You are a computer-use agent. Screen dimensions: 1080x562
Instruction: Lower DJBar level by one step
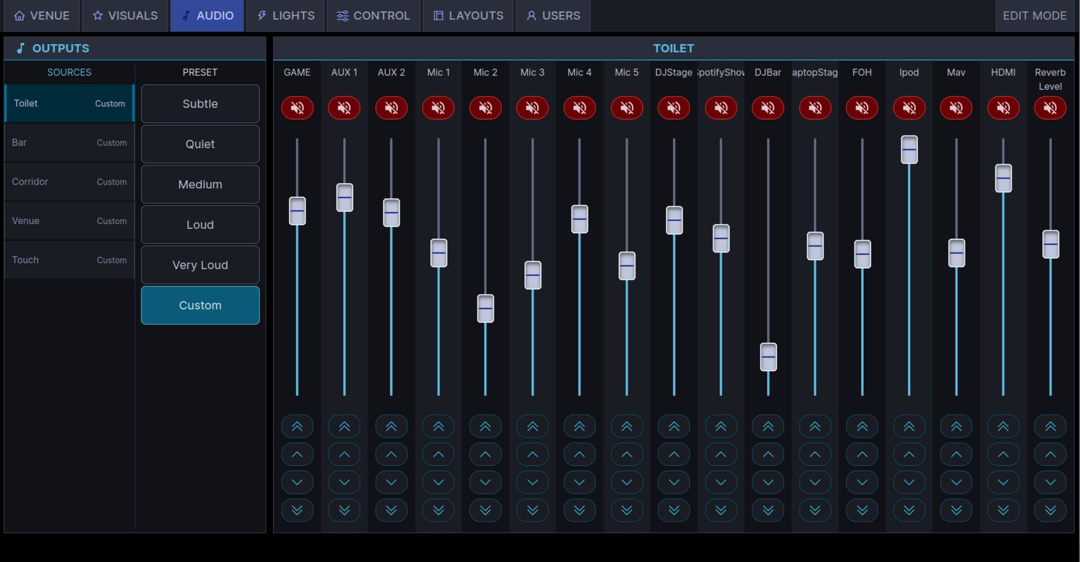pos(768,482)
